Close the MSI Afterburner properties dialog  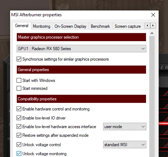[x=153, y=15]
